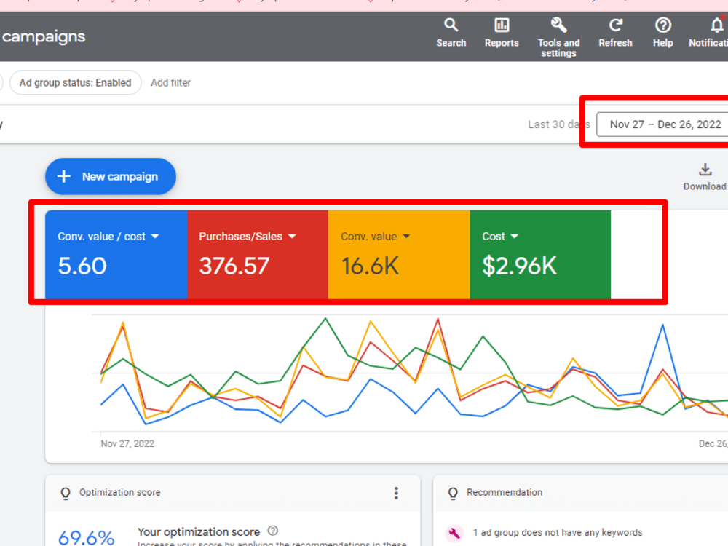Click the plus icon in New campaign

tap(63, 176)
